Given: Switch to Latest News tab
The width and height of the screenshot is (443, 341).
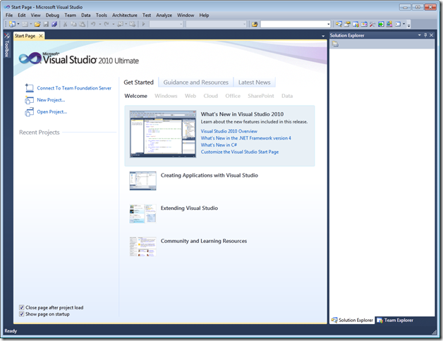Looking at the screenshot, I should pyautogui.click(x=254, y=82).
